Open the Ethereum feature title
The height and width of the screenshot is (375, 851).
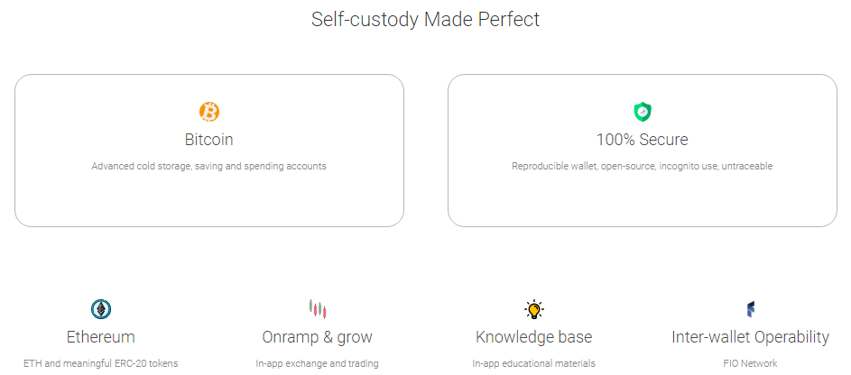point(101,337)
